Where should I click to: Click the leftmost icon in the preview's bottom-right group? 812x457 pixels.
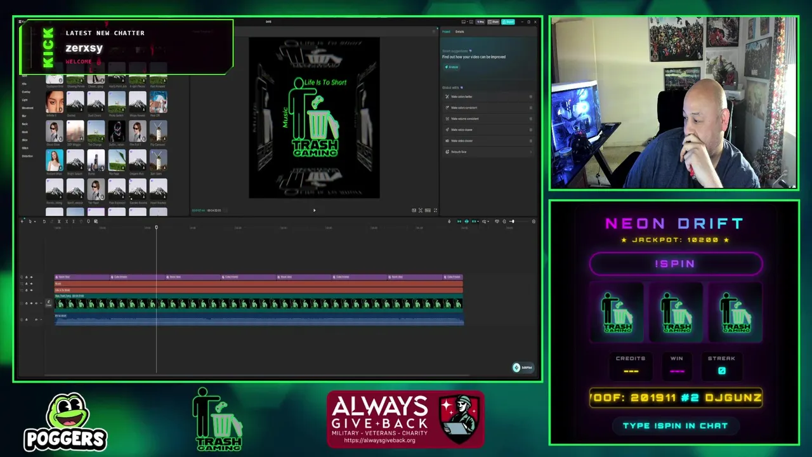414,210
